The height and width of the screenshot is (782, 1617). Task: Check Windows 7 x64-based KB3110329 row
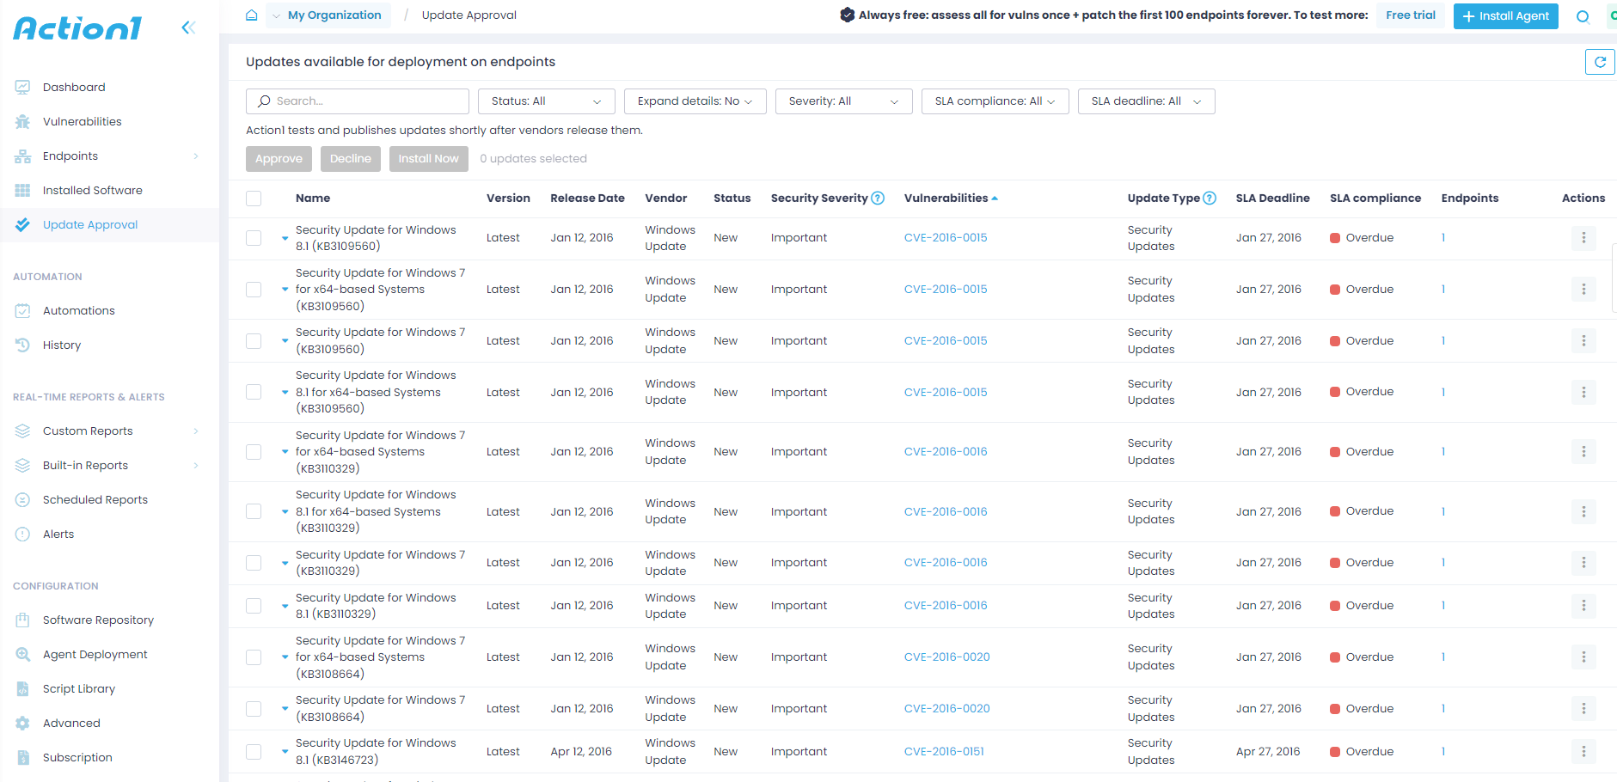(x=254, y=452)
